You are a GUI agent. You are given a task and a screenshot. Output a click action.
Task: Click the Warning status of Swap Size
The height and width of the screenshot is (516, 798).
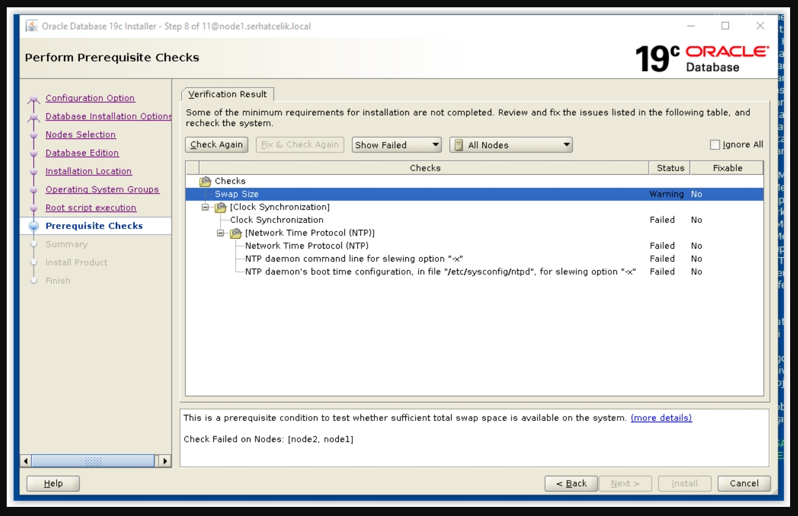click(x=666, y=194)
